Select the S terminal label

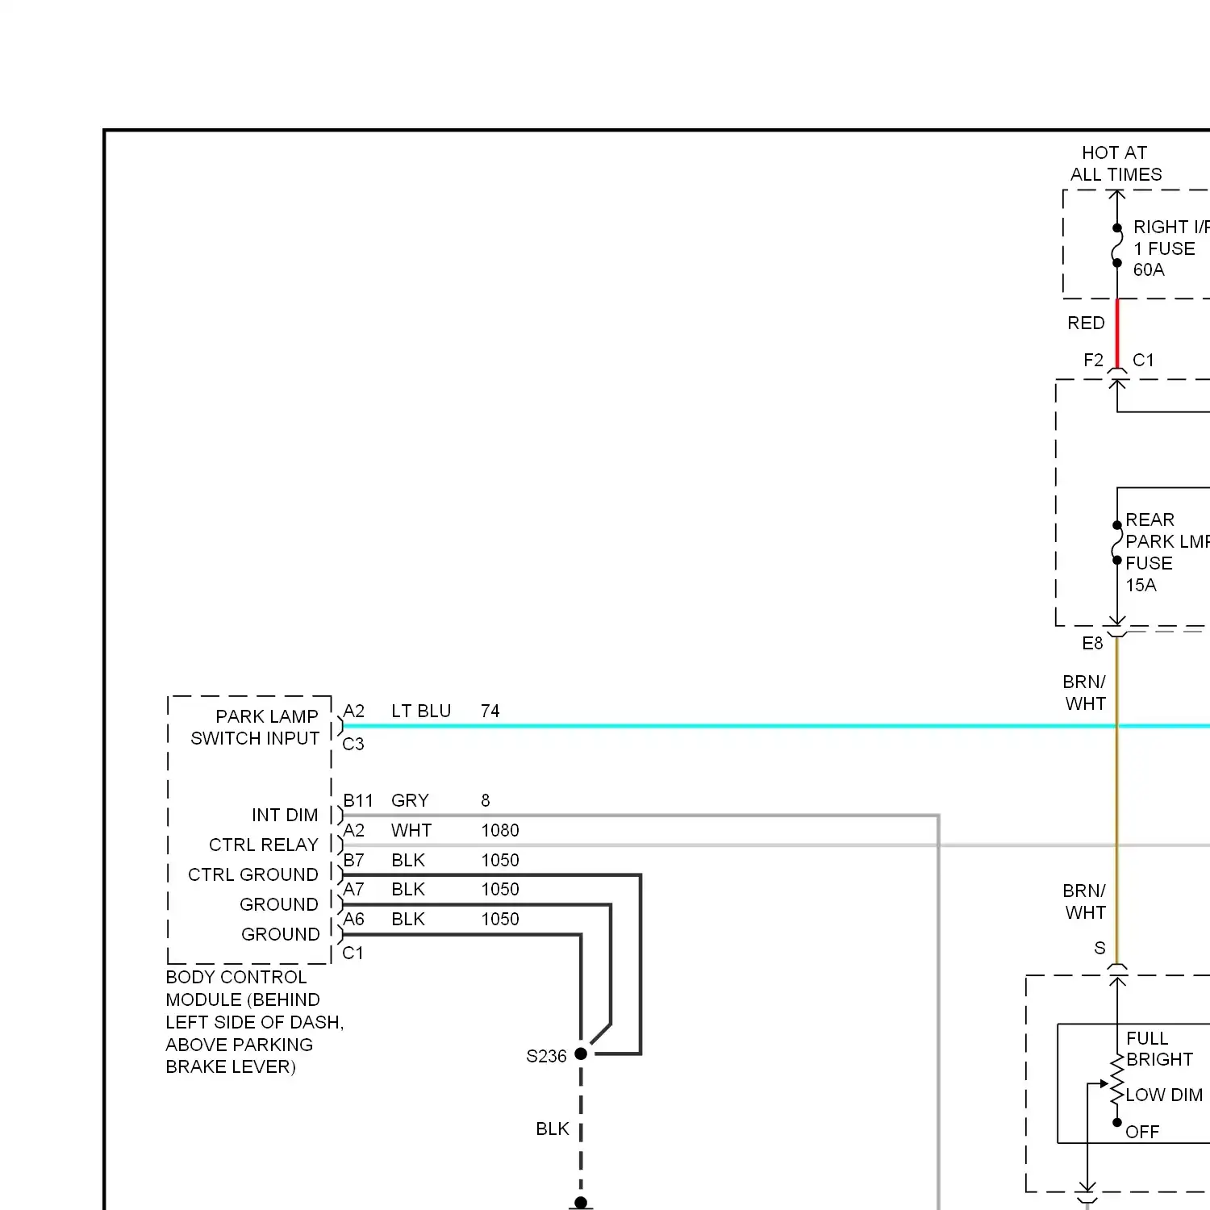tap(1099, 949)
